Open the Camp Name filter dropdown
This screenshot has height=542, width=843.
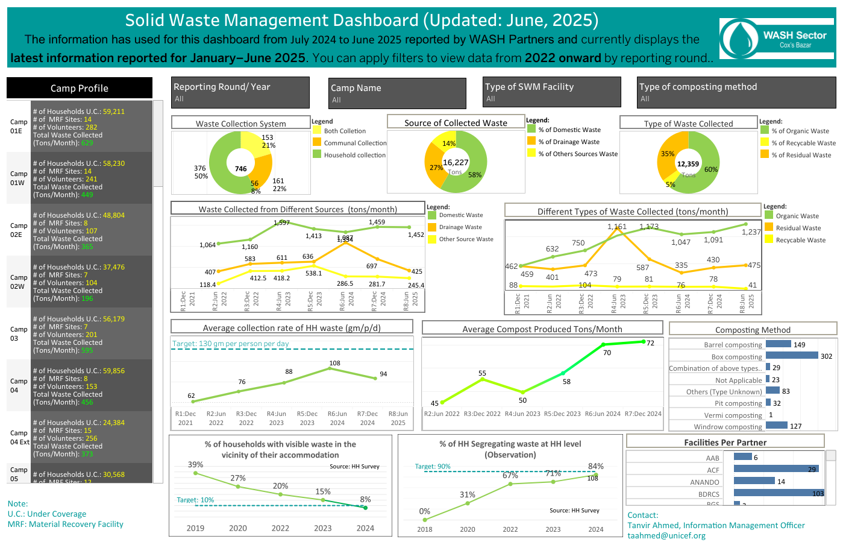click(x=398, y=93)
